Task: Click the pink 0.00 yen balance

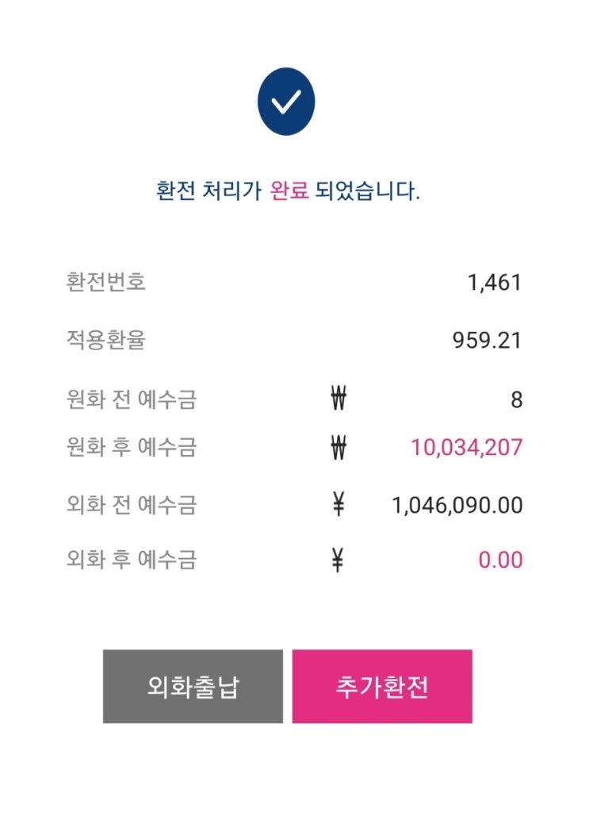Action: click(500, 561)
